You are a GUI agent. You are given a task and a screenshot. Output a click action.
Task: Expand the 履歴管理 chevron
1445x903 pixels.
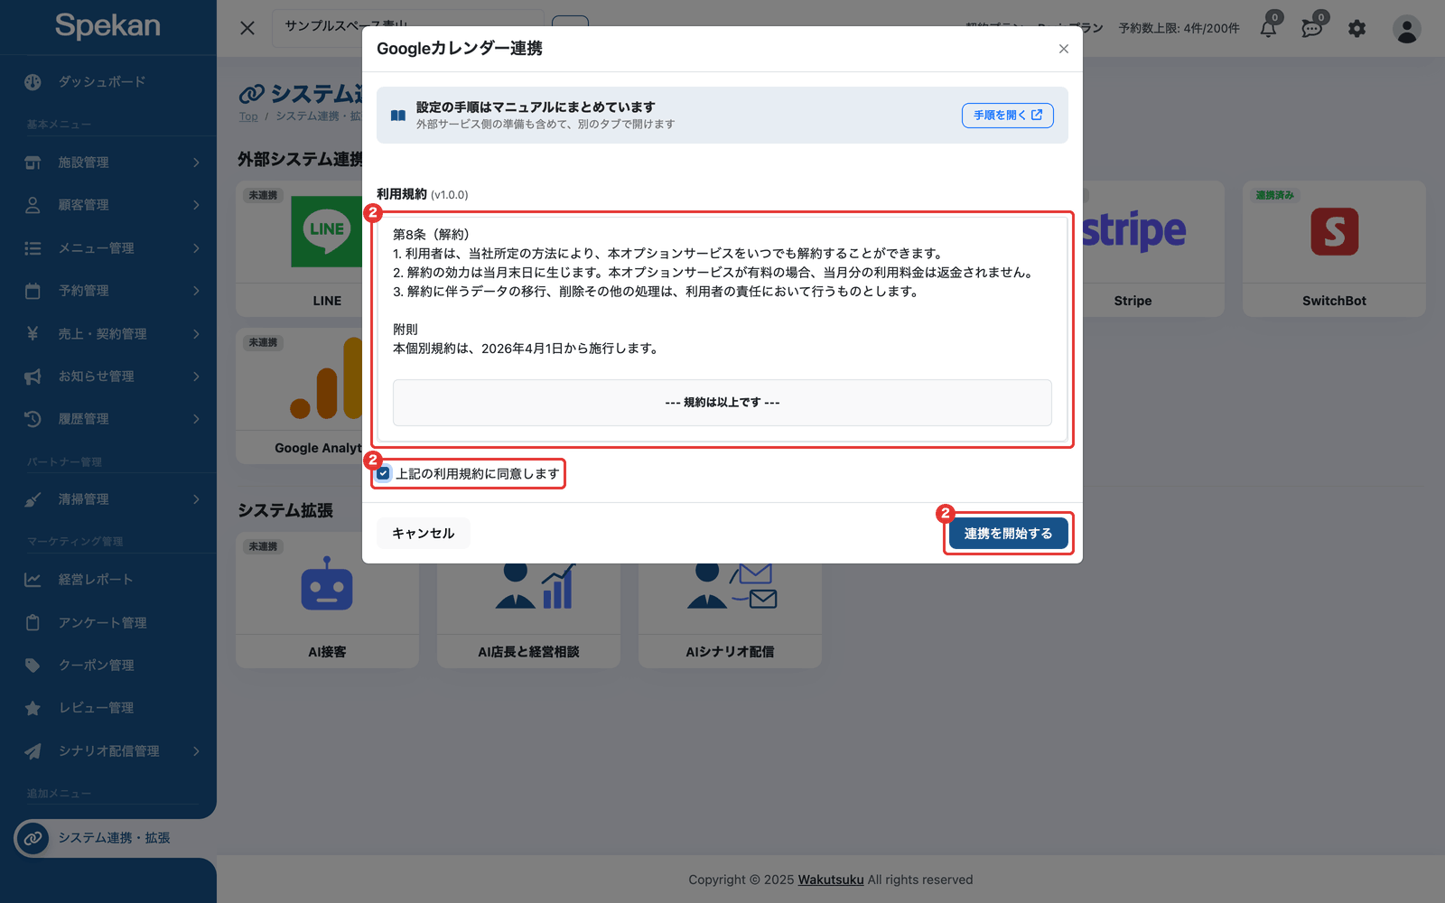tap(196, 419)
